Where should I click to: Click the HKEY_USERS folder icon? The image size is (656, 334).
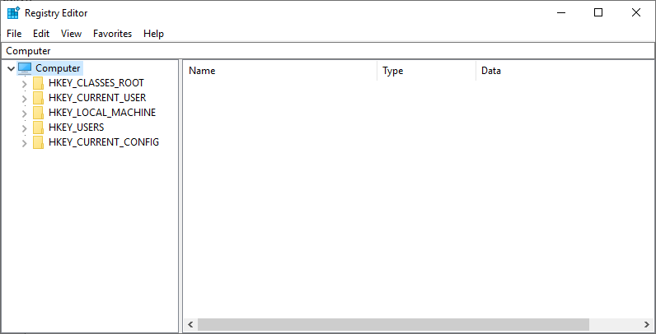(39, 128)
